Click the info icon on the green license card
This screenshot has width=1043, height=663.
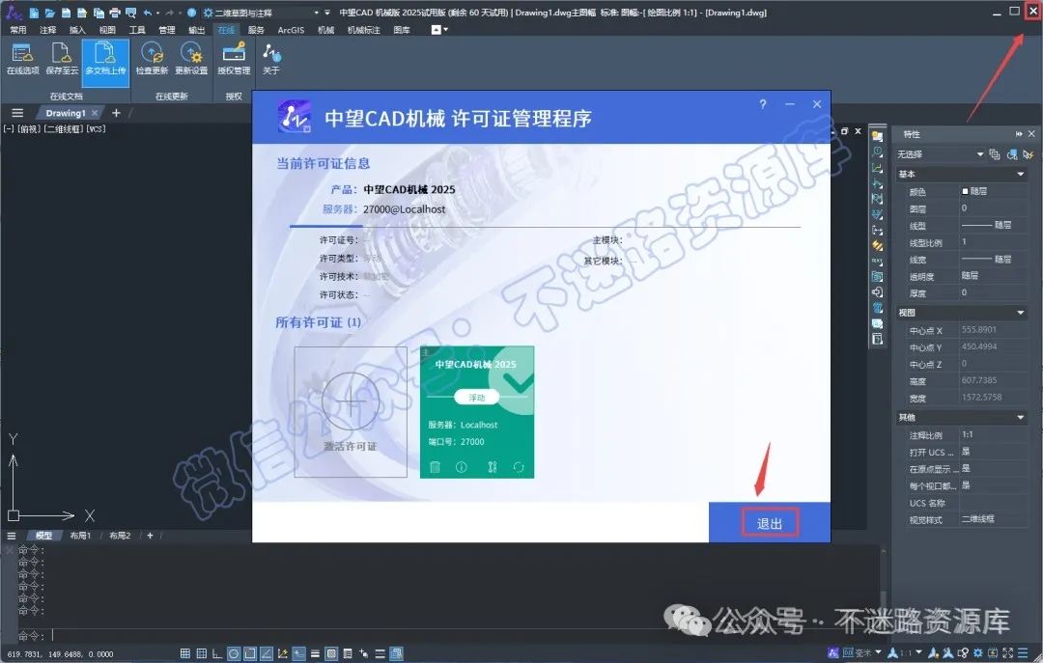[461, 467]
